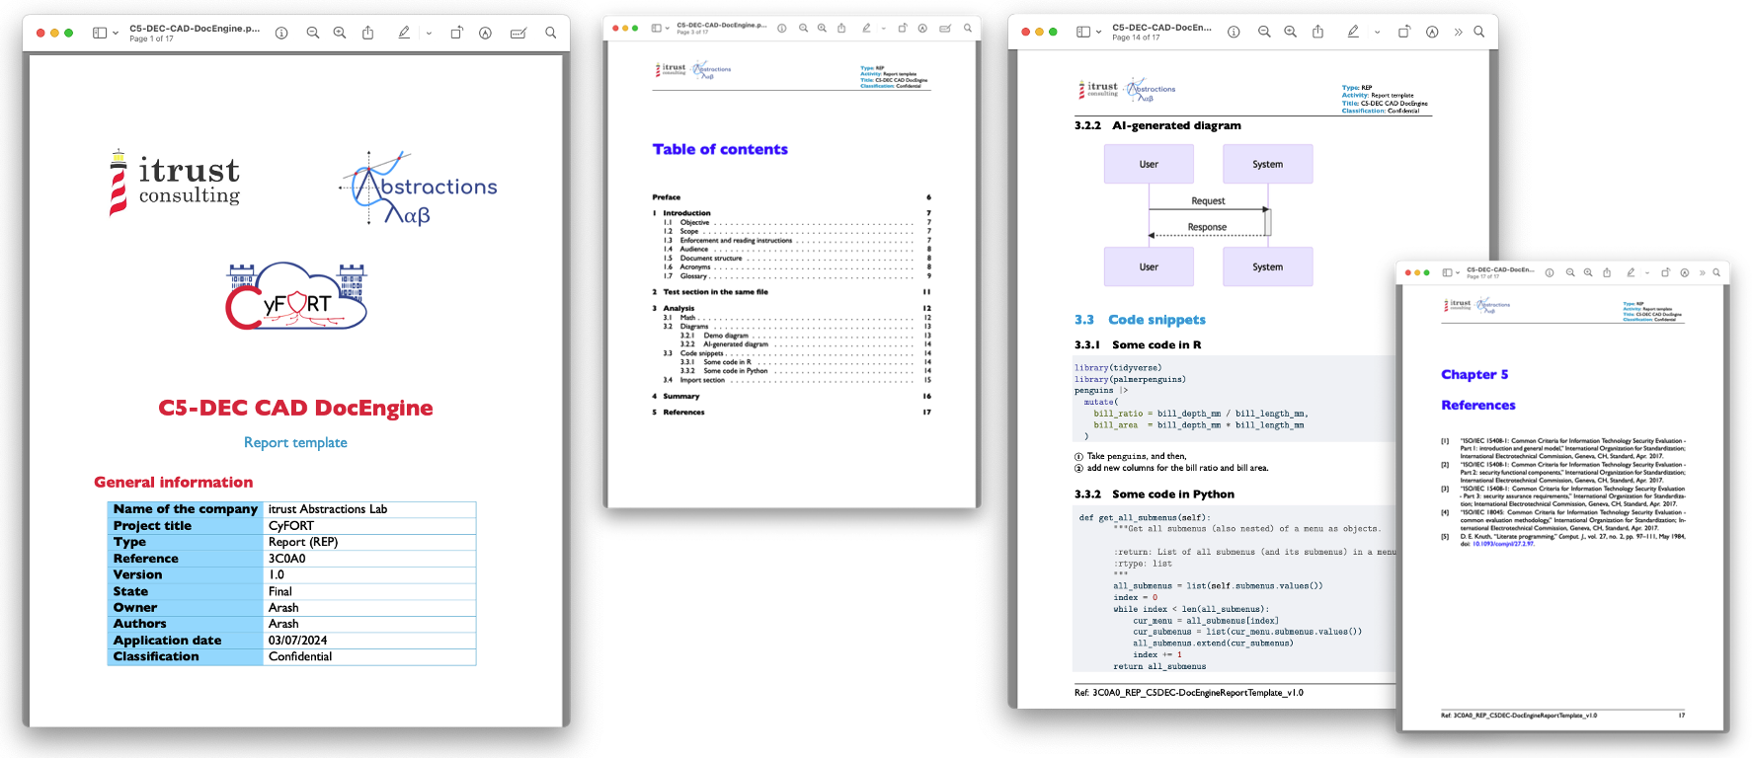The width and height of the screenshot is (1753, 758).
Task: Toggle sidebar in Page 1 window
Action: coord(100,33)
